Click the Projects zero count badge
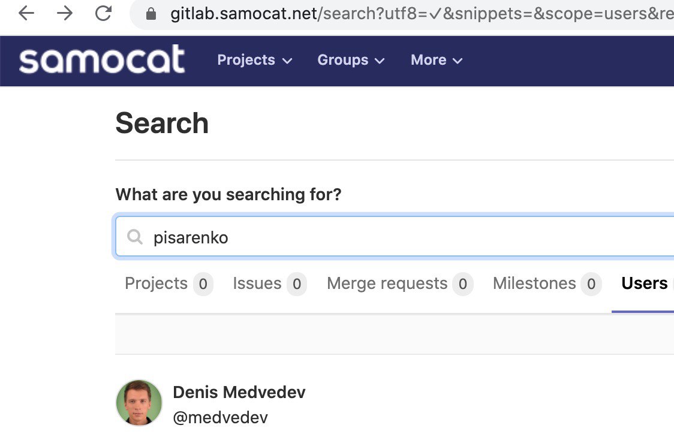The height and width of the screenshot is (446, 674). click(203, 284)
